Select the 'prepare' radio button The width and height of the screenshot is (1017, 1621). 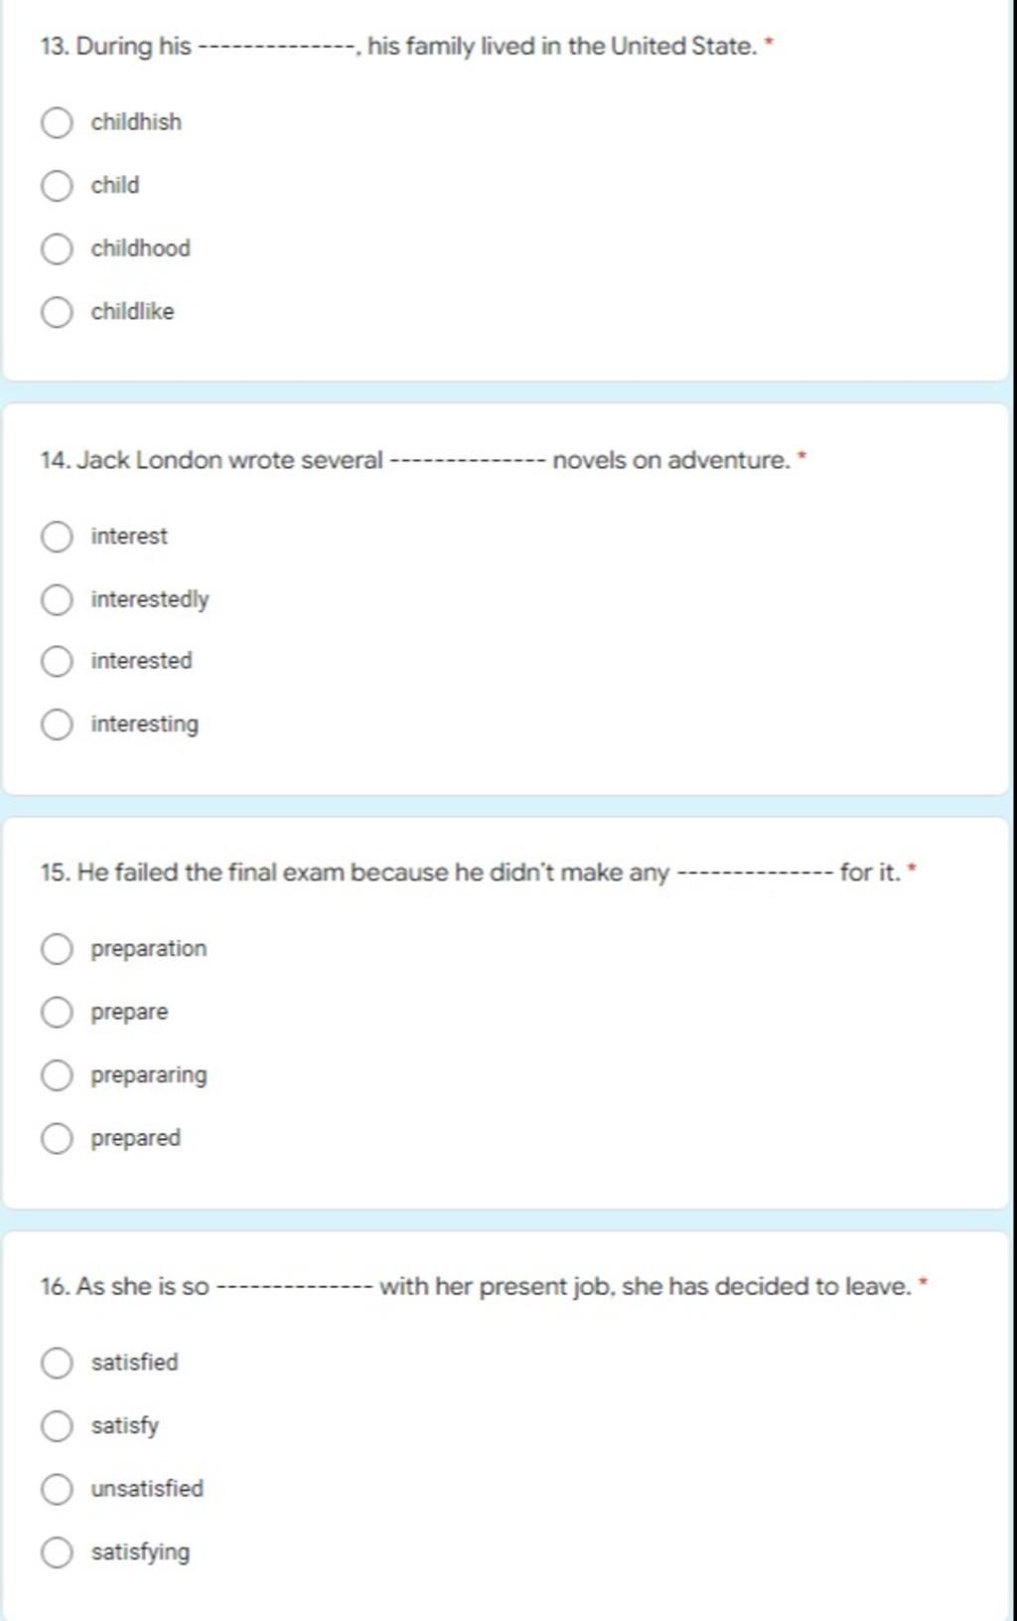tap(57, 1013)
